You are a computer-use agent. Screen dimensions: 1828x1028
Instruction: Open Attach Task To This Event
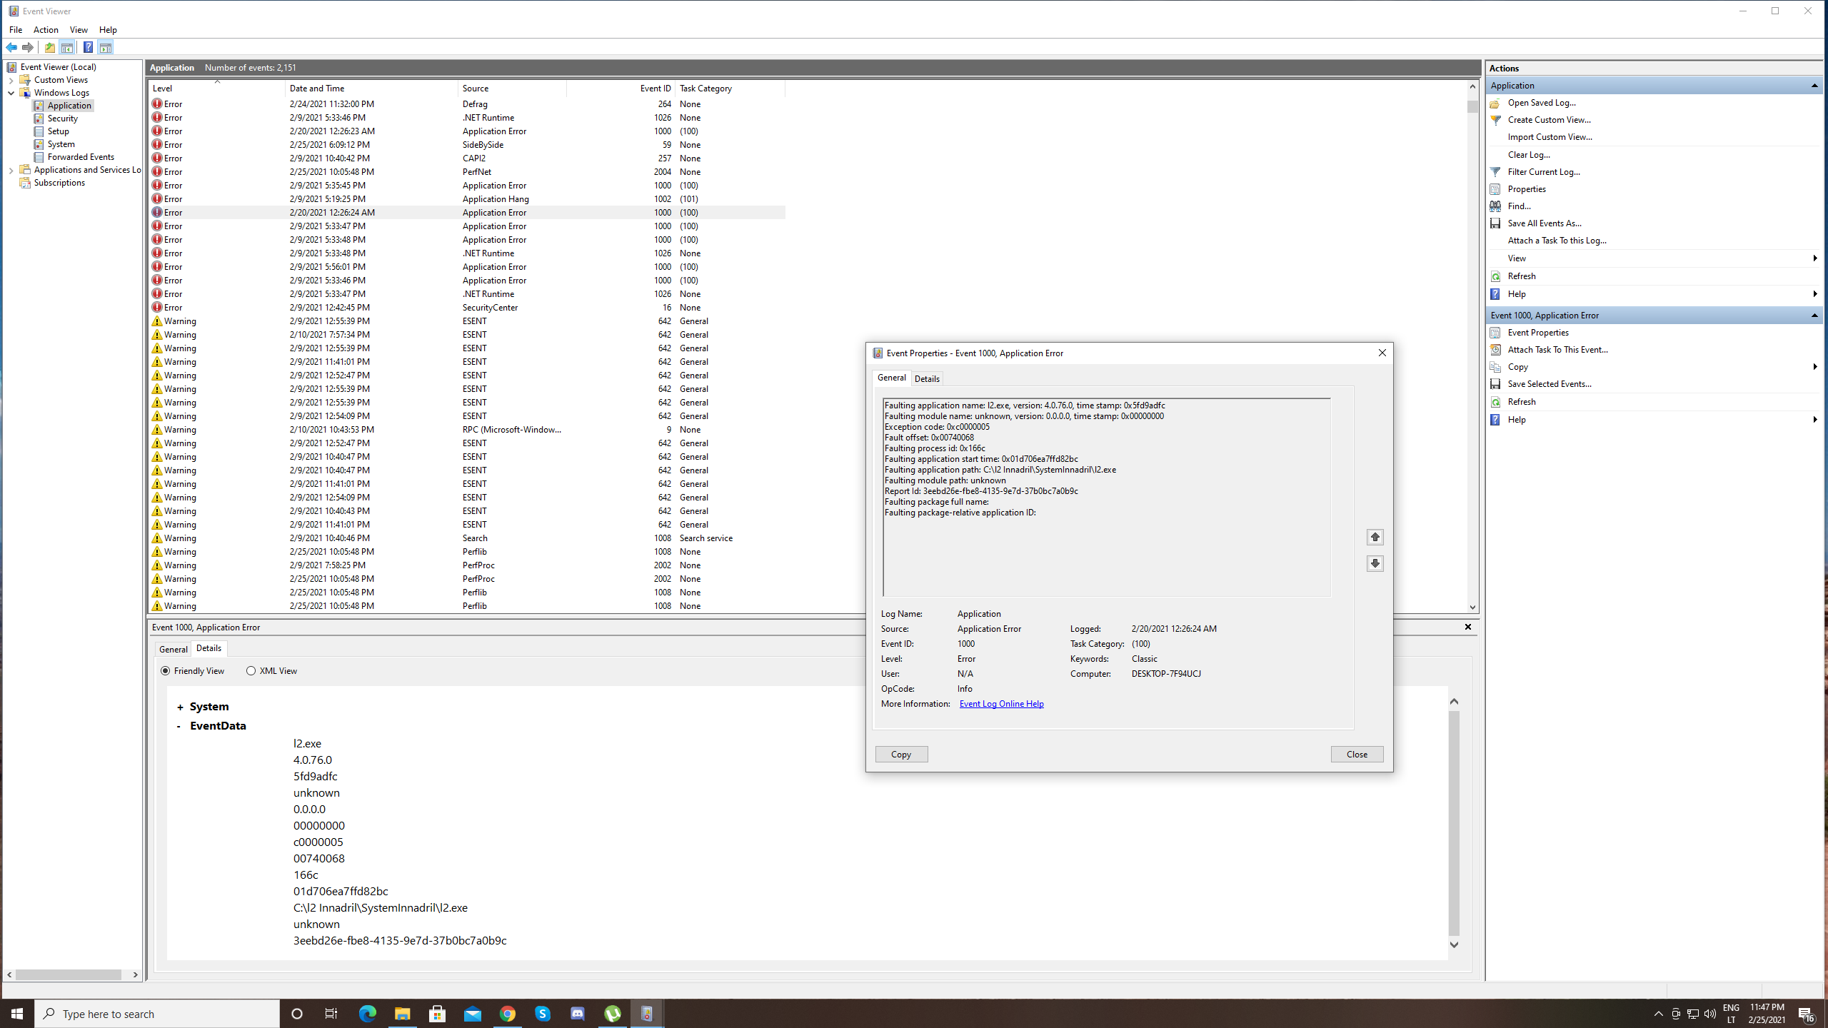1557,350
